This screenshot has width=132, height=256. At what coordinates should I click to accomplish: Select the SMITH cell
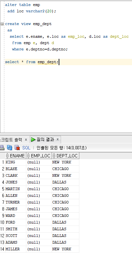click(x=16, y=229)
